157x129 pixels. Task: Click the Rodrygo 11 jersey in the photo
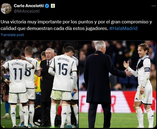tap(17, 76)
